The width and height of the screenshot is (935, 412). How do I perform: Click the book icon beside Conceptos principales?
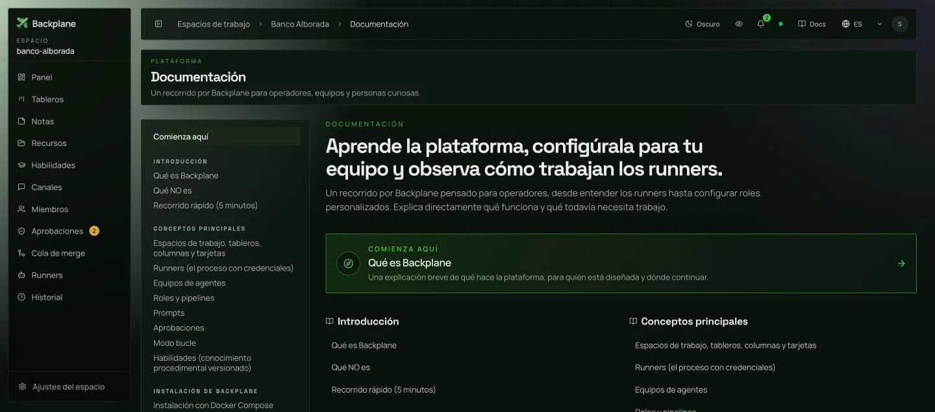(633, 321)
